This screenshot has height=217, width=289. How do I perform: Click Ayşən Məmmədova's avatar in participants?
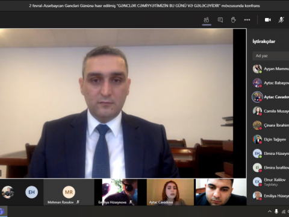click(257, 69)
